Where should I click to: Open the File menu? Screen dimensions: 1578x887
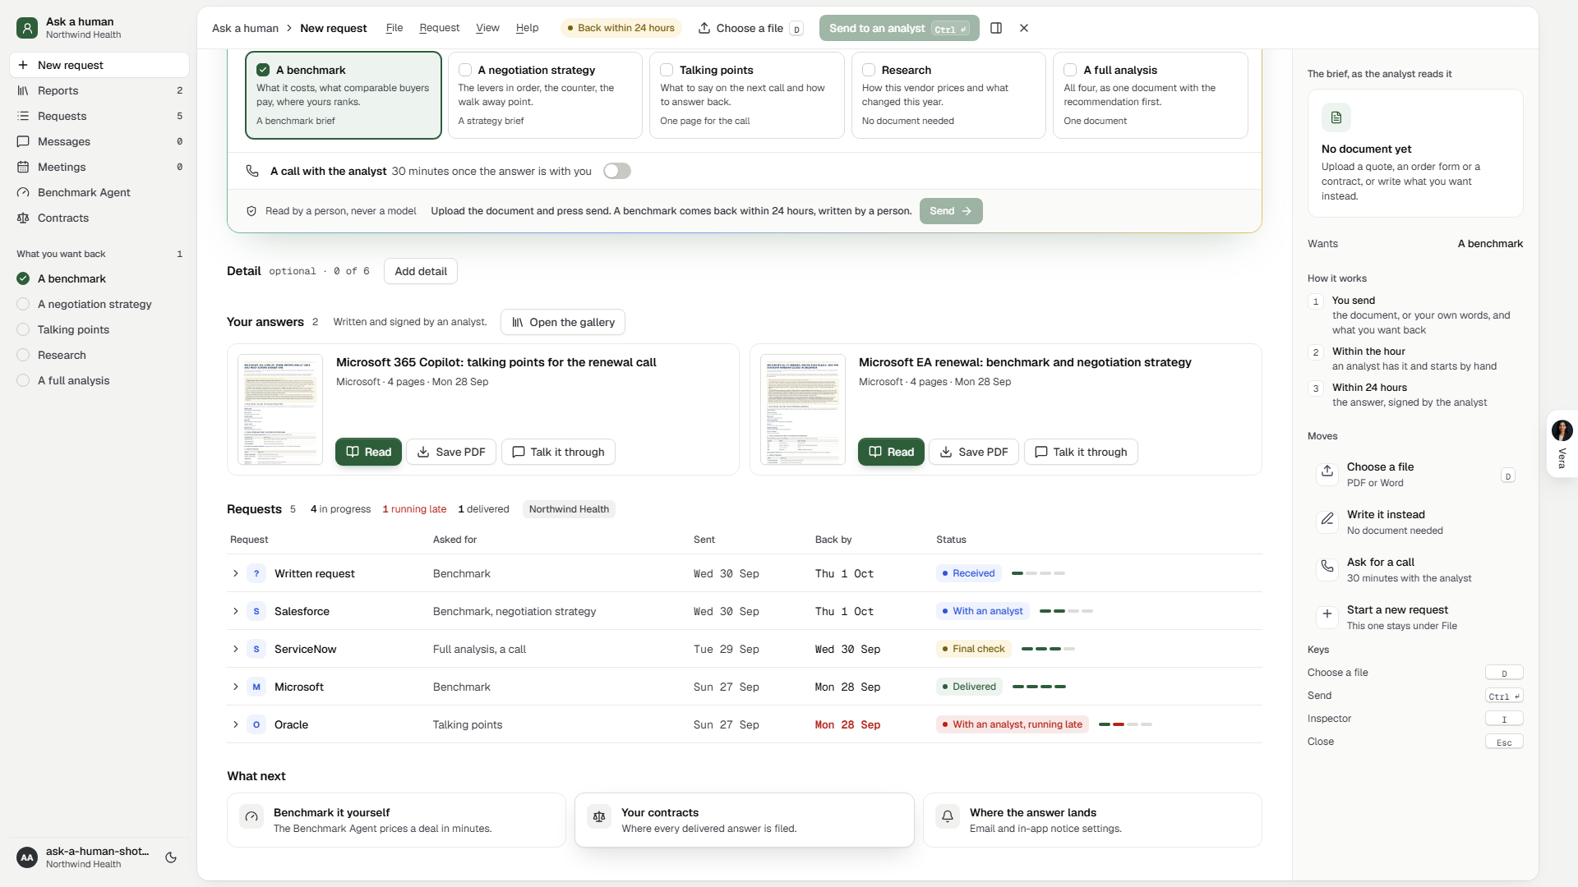click(394, 28)
